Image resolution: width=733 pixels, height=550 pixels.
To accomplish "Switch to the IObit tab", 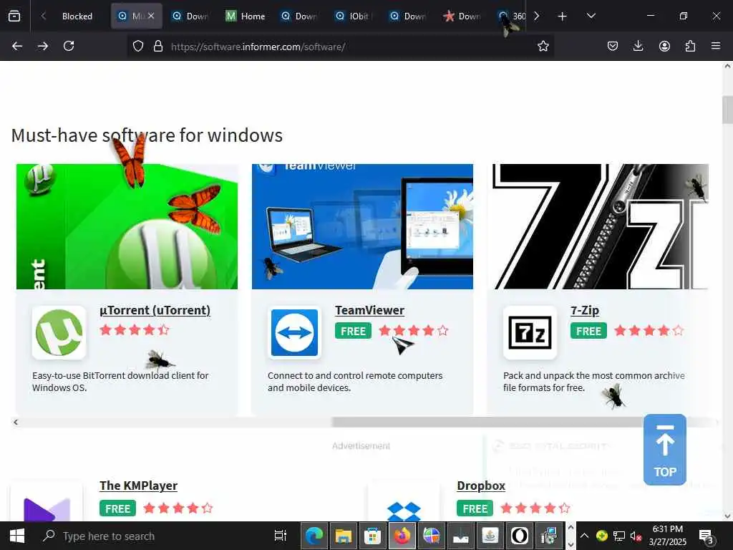I will coord(353,16).
